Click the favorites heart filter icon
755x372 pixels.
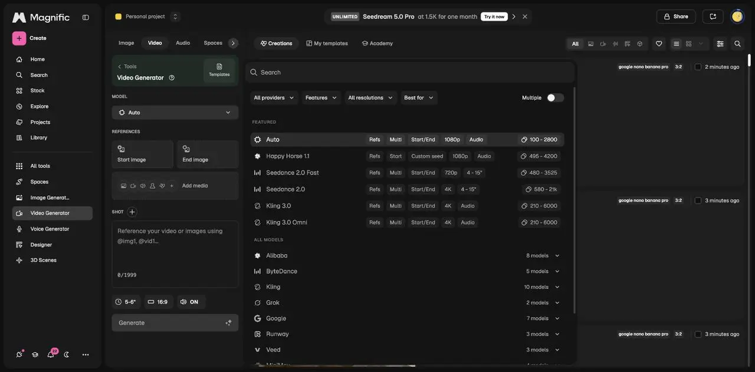point(659,44)
